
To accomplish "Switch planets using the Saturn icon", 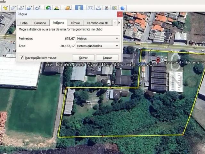I will tap(68, 8).
